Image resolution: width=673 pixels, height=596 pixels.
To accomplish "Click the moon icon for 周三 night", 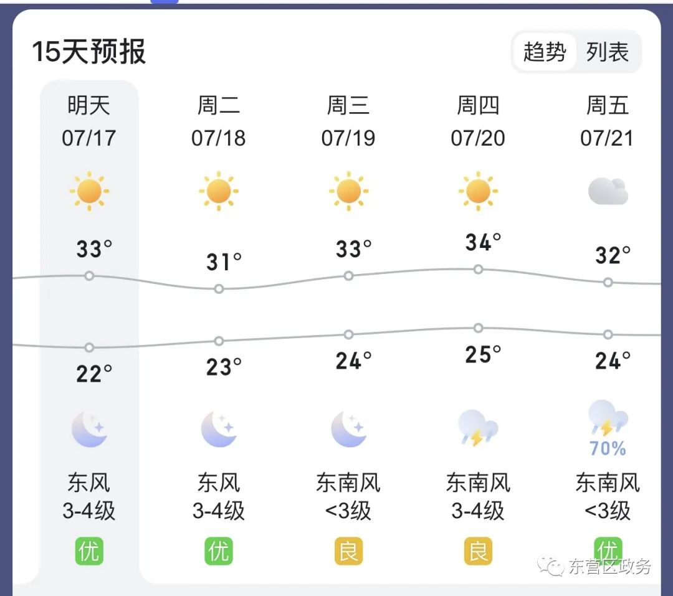I will tap(348, 430).
